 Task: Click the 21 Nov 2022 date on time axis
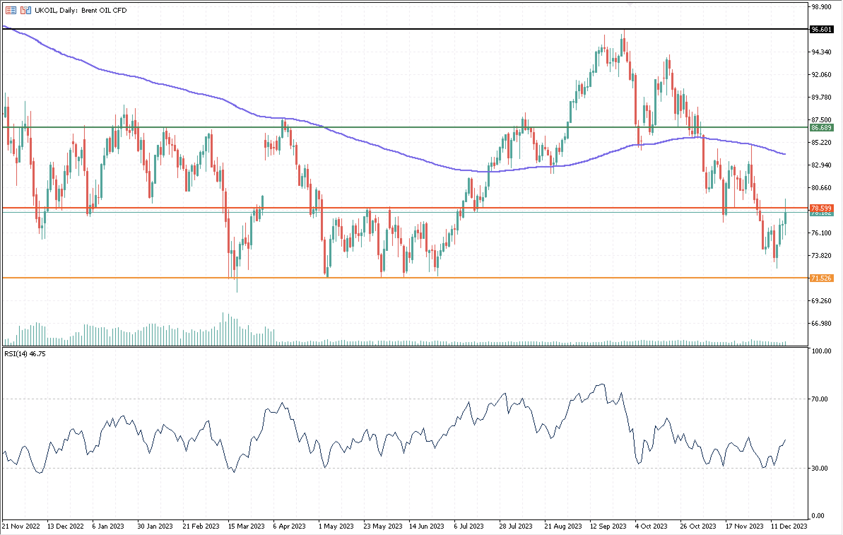(x=21, y=526)
